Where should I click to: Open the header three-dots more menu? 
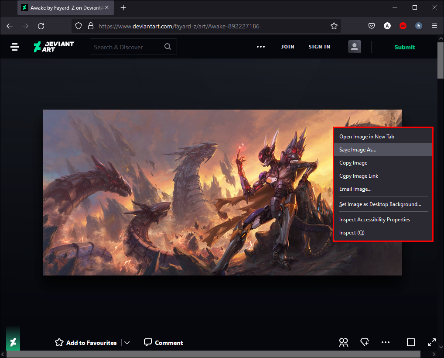(x=261, y=47)
